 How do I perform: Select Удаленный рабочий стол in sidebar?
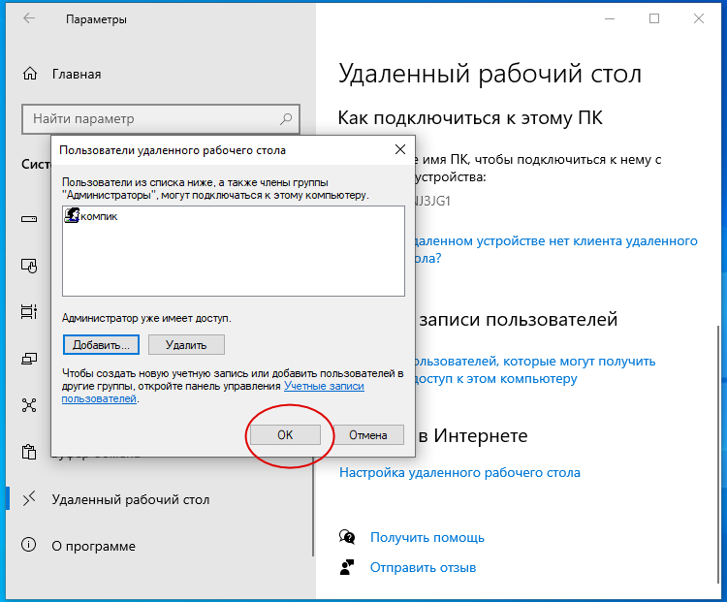click(131, 499)
